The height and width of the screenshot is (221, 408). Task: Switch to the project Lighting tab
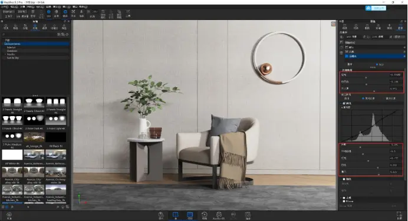[389, 27]
